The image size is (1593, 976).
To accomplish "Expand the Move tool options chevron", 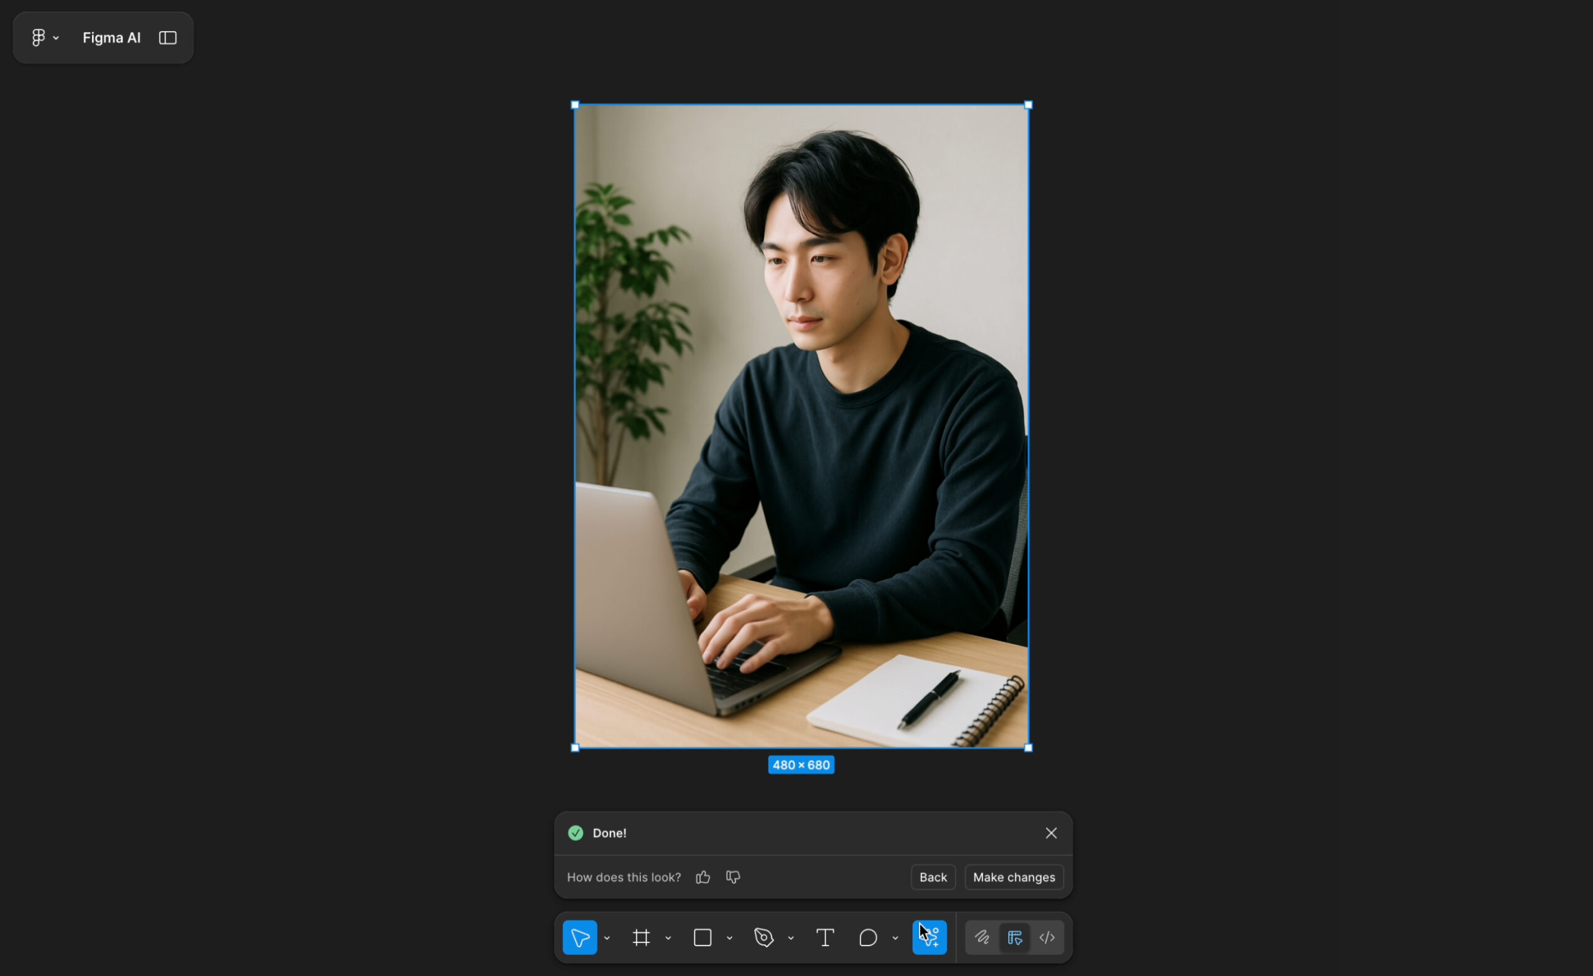I will 607,938.
